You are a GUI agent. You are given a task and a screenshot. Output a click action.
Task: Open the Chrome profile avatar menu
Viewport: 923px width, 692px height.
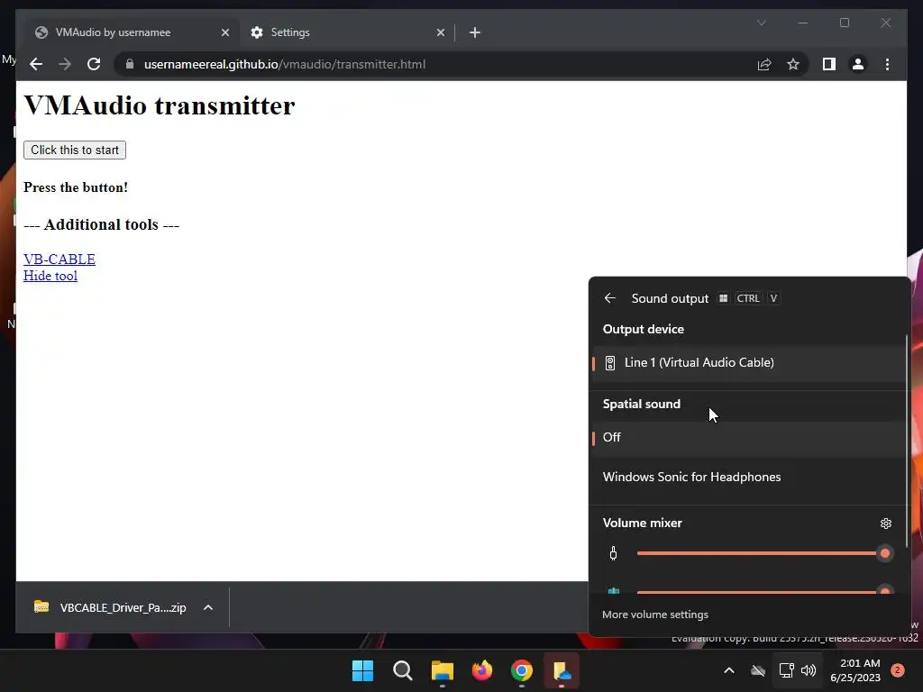(858, 64)
